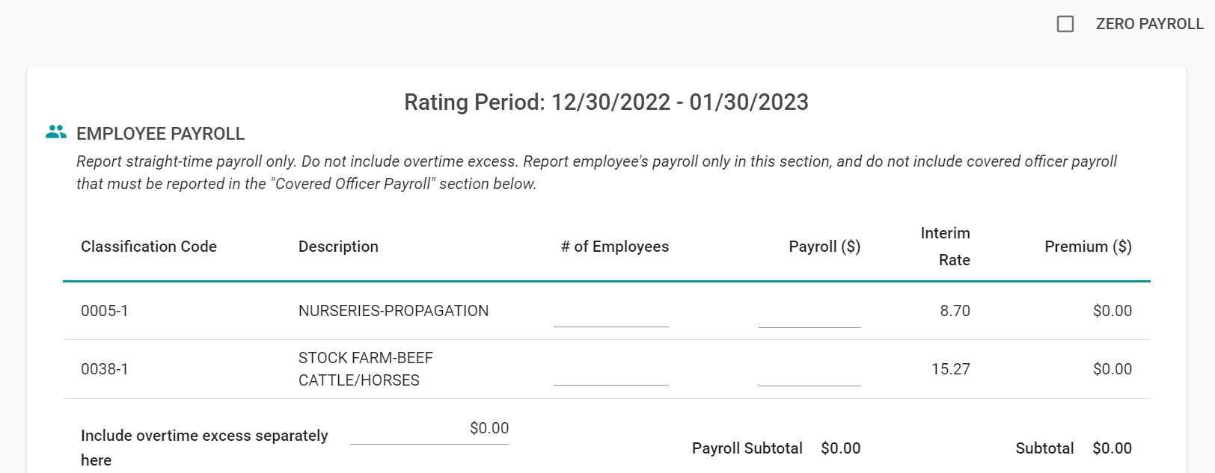Click the Interim Rate column header
1215x473 pixels.
(x=946, y=247)
